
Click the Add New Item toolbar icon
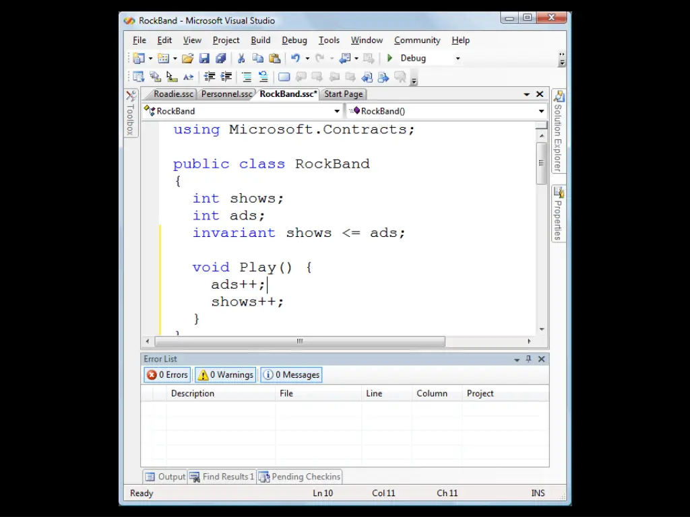coord(163,58)
